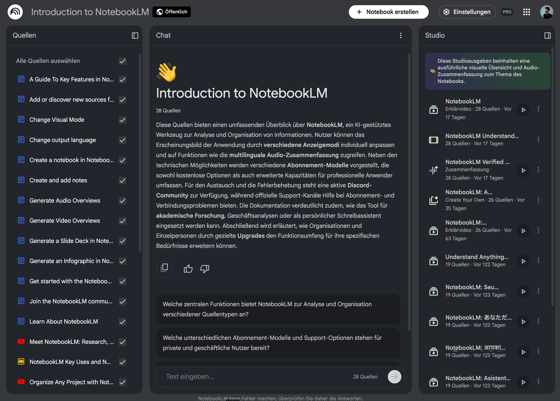
Task: Click the thumbs down icon below summary
Action: tap(205, 269)
